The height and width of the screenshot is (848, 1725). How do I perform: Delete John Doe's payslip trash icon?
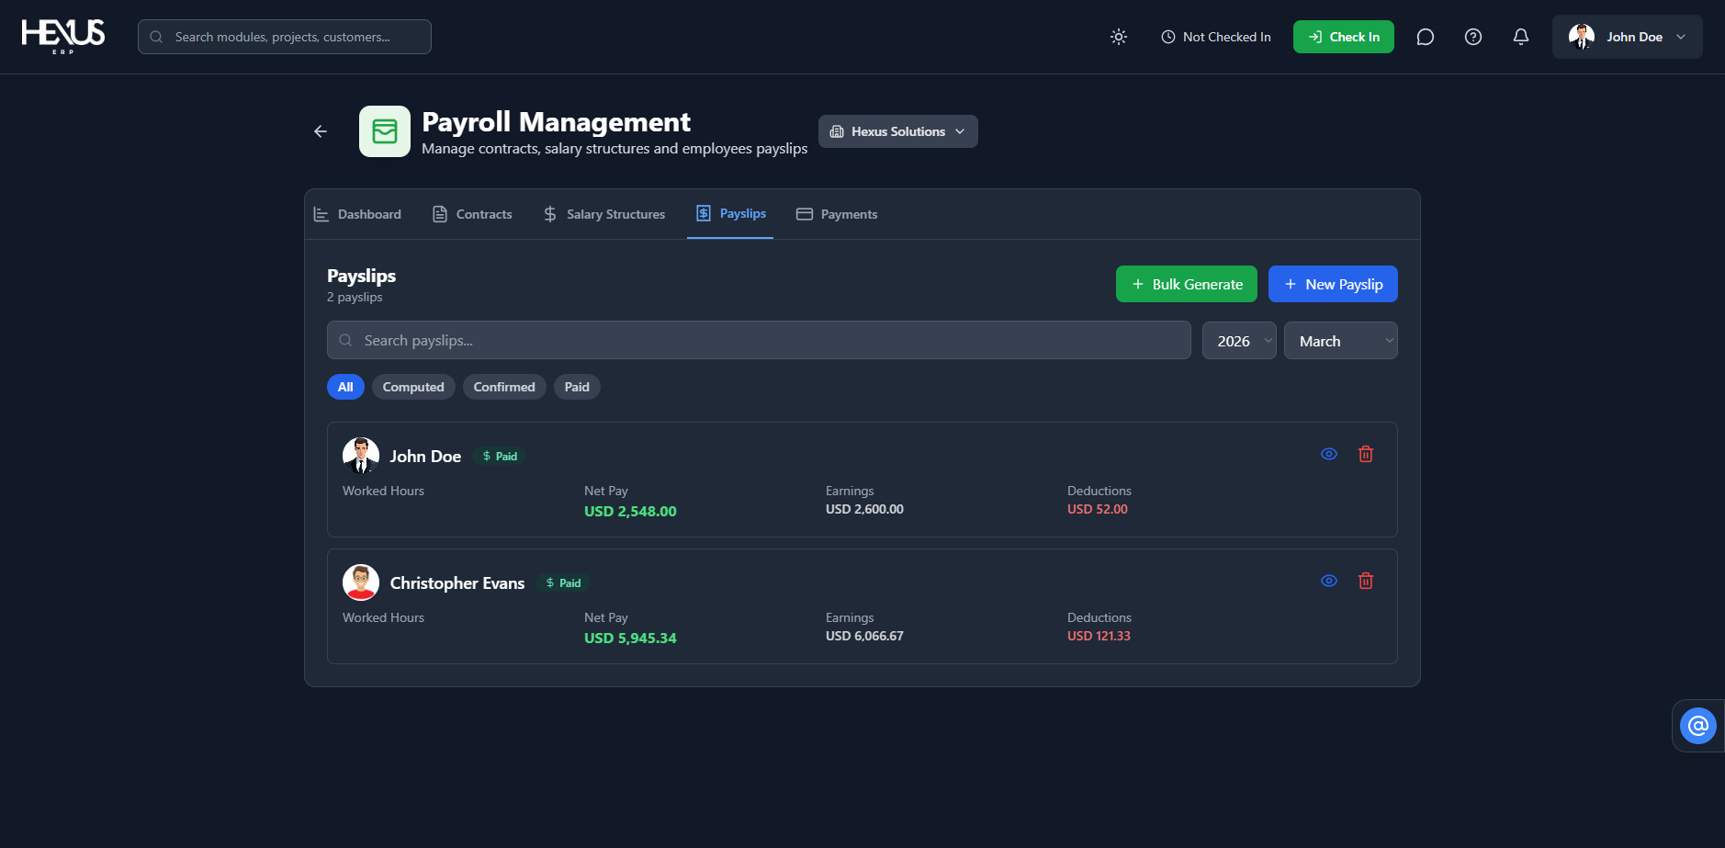click(x=1366, y=454)
